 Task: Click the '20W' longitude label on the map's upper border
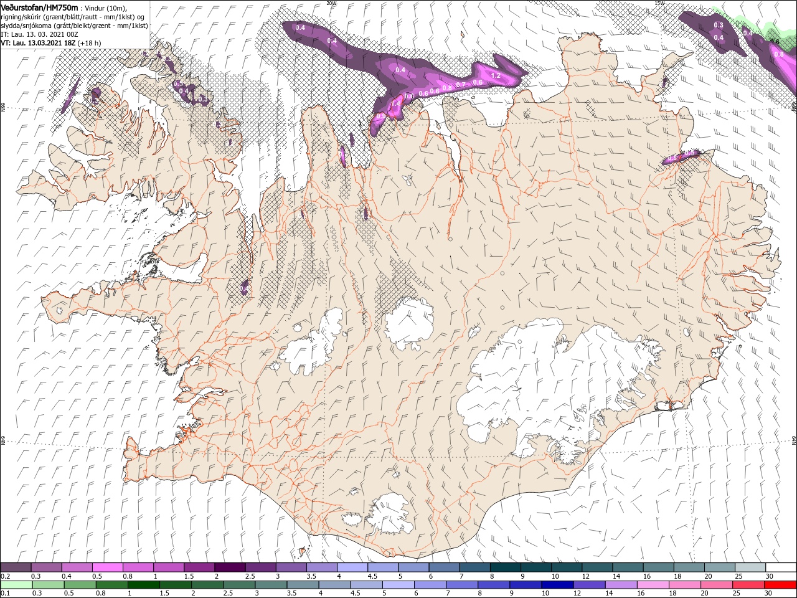pos(331,3)
